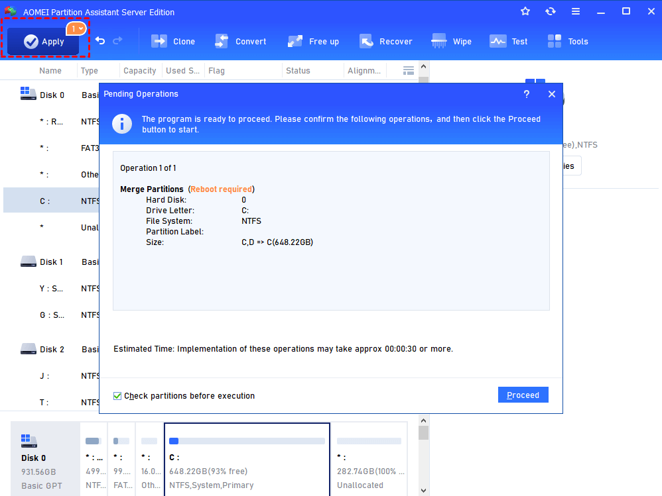
Task: Redo the operation
Action: tap(118, 40)
